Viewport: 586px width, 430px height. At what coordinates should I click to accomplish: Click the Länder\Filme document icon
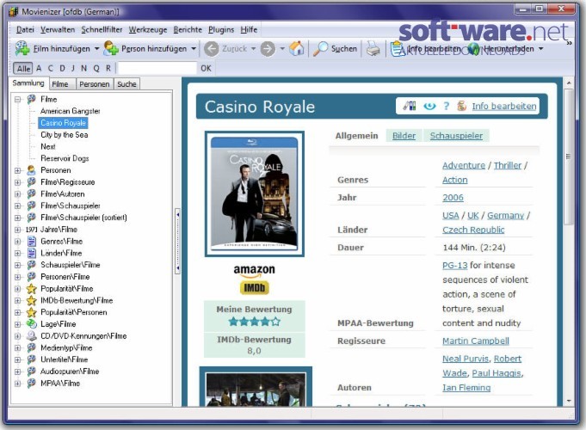pos(32,254)
